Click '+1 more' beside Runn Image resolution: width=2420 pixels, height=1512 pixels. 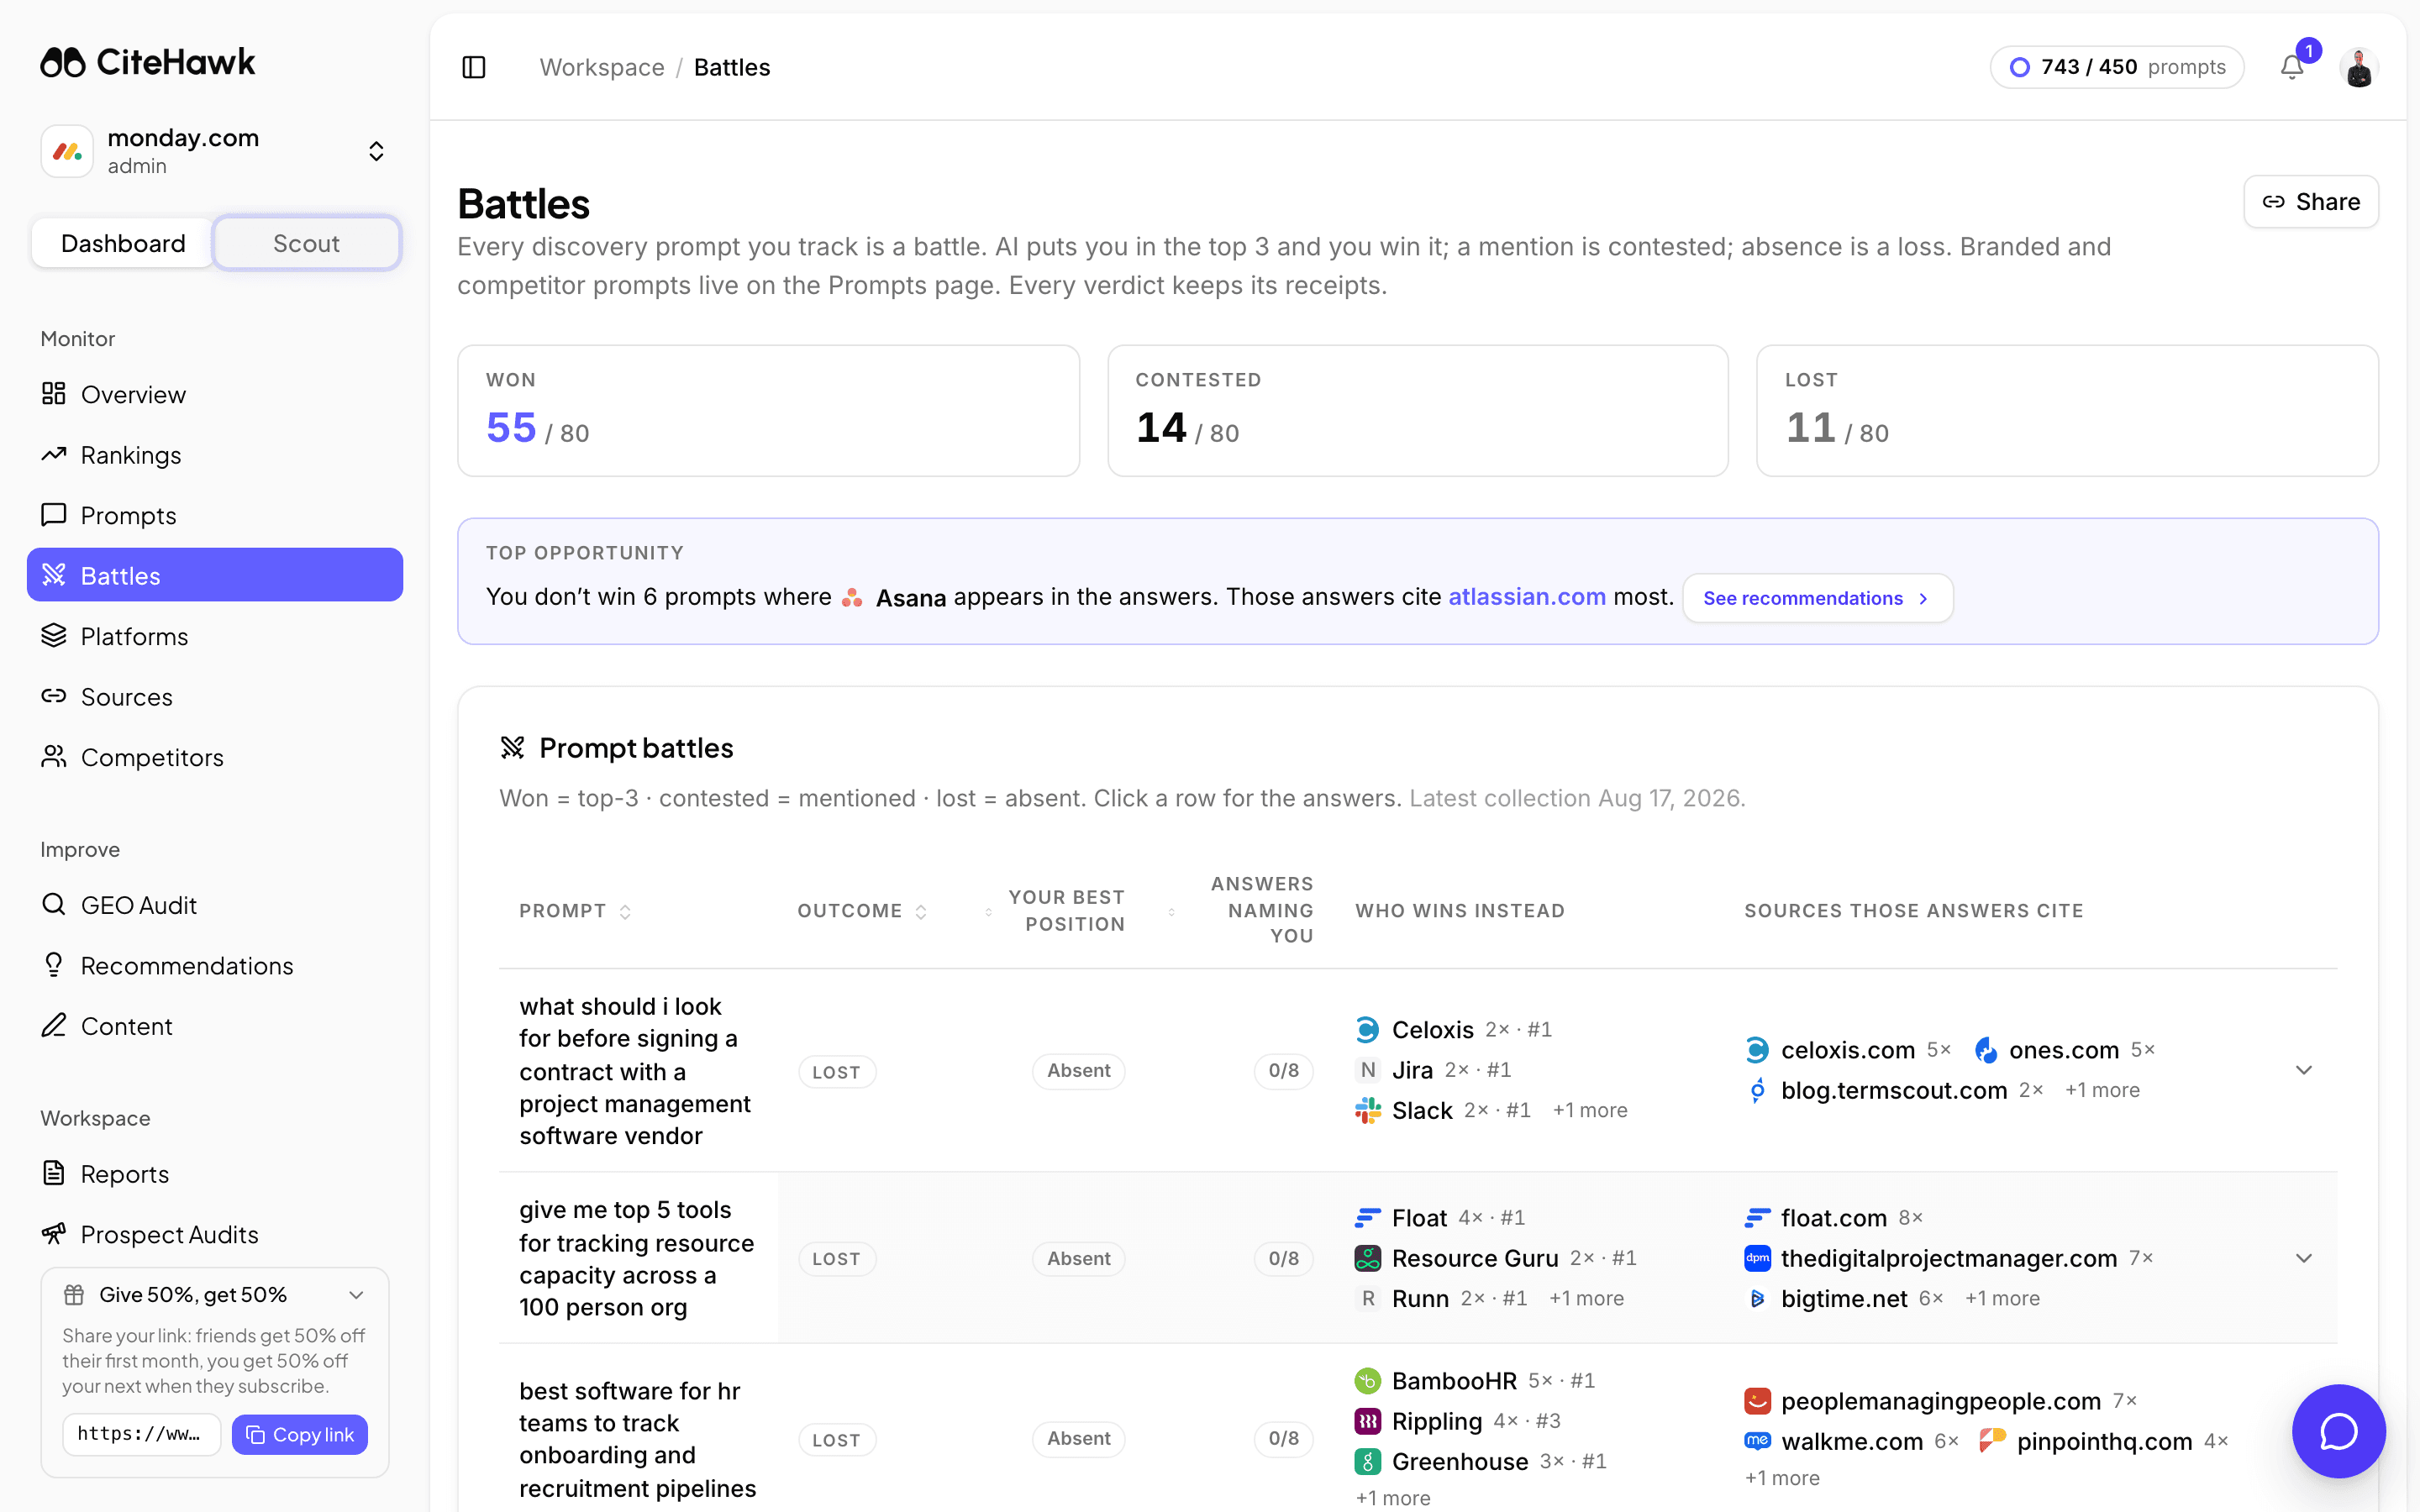click(x=1586, y=1299)
